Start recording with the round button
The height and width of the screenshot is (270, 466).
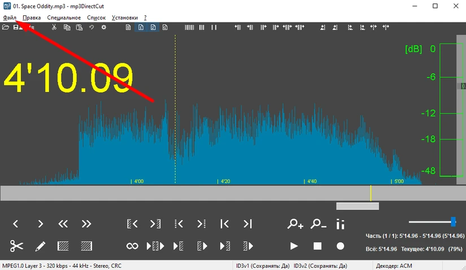point(340,246)
